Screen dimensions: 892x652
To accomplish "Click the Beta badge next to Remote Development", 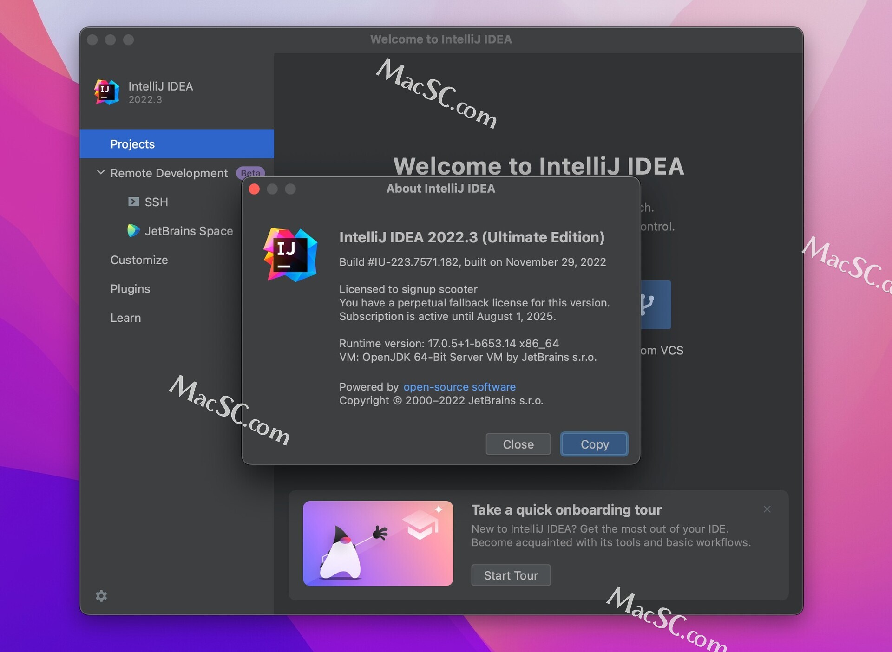I will pos(250,173).
